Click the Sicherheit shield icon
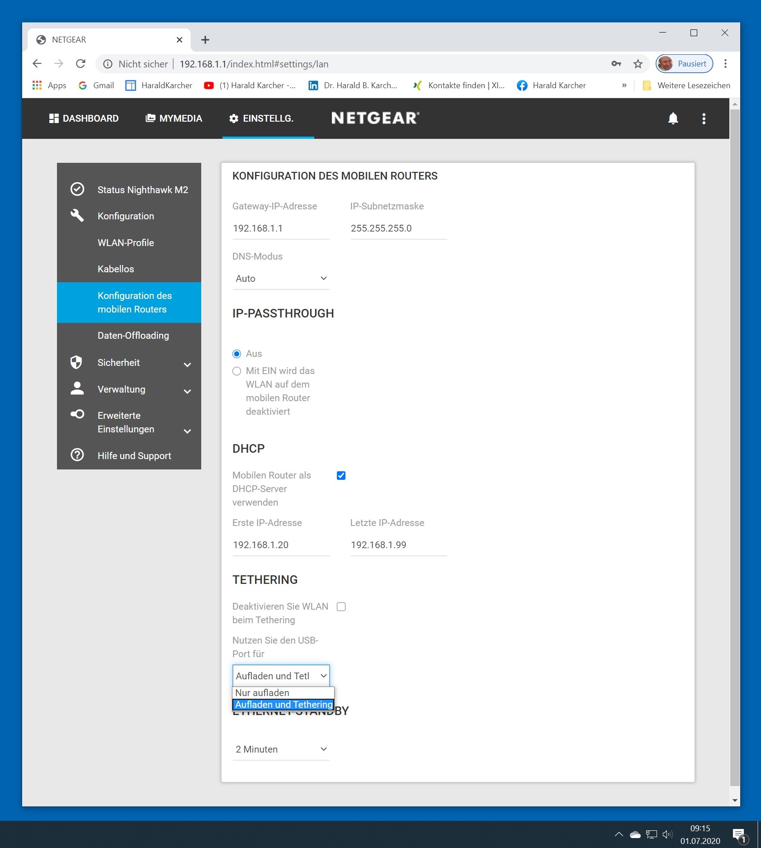The width and height of the screenshot is (761, 848). coord(76,362)
